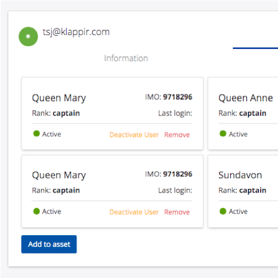Click the Add to asset button
Viewport: 278px width, 278px height.
[x=49, y=244]
